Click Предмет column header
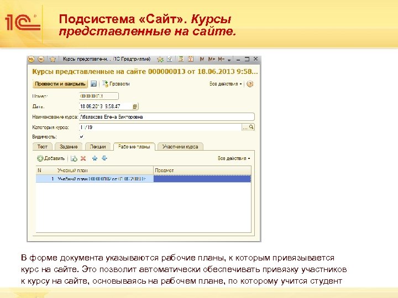 pyautogui.click(x=202, y=171)
